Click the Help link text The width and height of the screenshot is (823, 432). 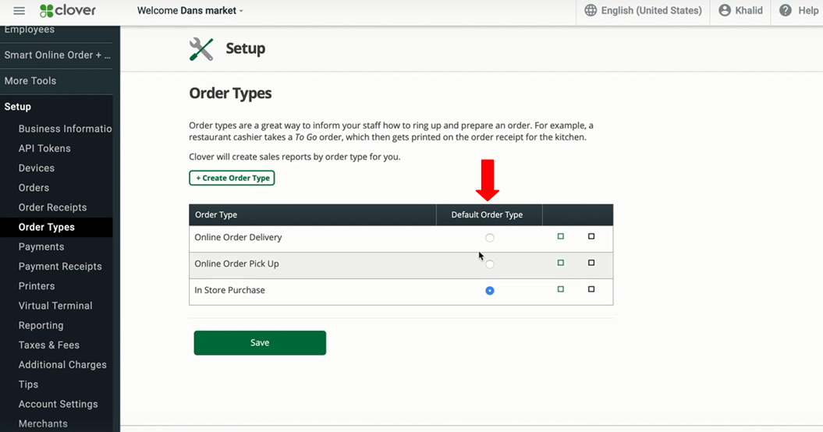[808, 10]
